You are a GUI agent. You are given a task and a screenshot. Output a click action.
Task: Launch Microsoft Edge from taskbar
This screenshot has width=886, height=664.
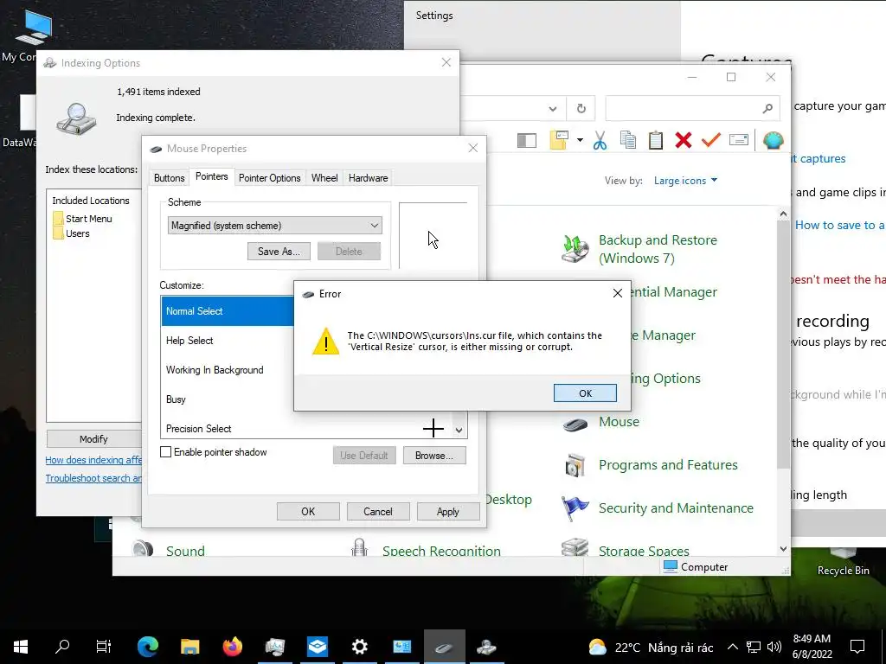click(x=147, y=647)
